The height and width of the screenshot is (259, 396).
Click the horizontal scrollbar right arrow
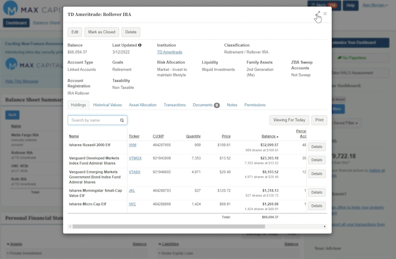[325, 226]
